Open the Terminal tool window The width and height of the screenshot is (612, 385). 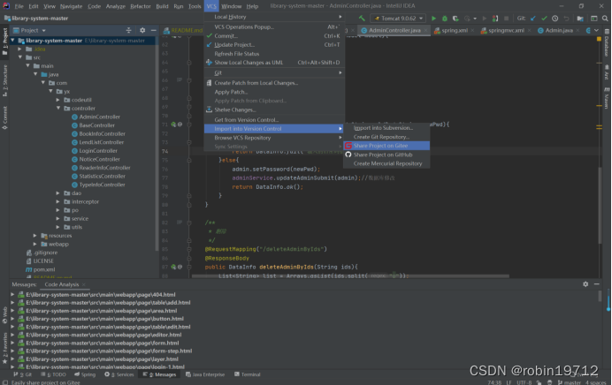click(x=248, y=374)
